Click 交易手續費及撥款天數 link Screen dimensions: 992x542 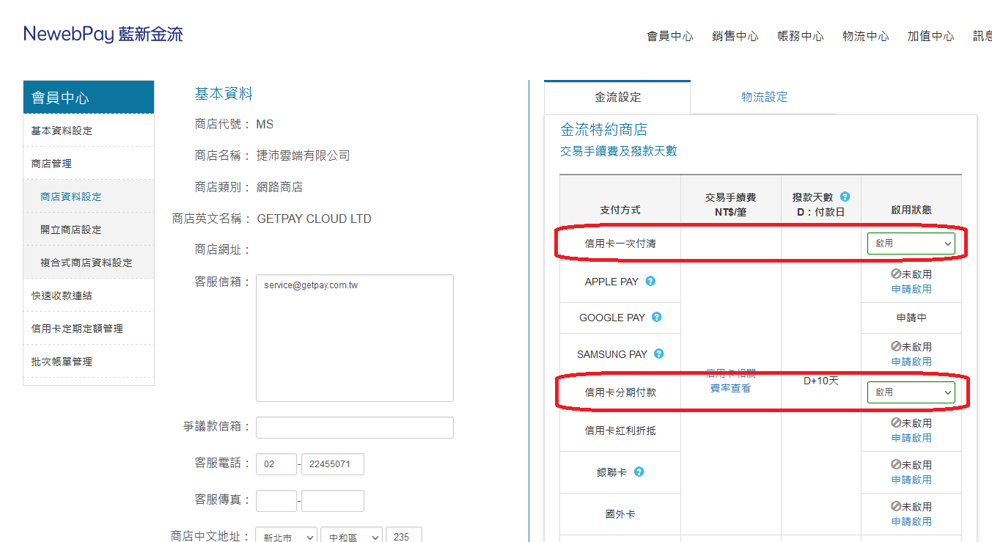tap(619, 151)
